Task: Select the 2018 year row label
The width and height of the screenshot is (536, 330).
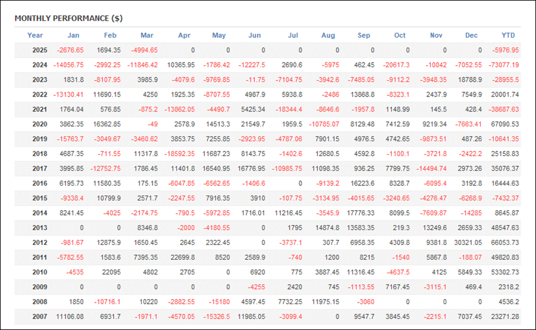Action: pos(40,154)
